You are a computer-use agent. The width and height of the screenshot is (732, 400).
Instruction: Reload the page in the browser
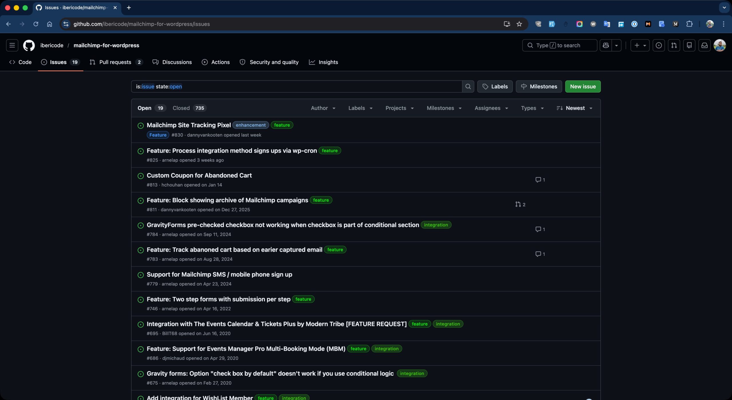pyautogui.click(x=36, y=24)
